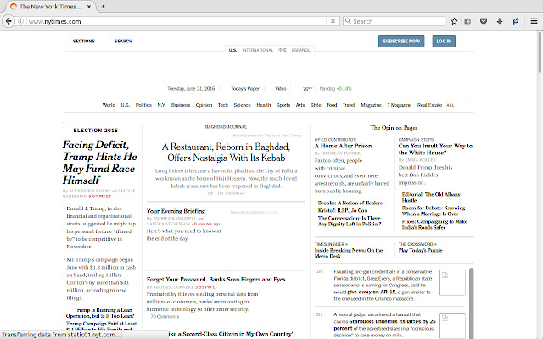Viewport: 543px width, 339px height.
Task: Click the LOG IN button
Action: click(444, 42)
